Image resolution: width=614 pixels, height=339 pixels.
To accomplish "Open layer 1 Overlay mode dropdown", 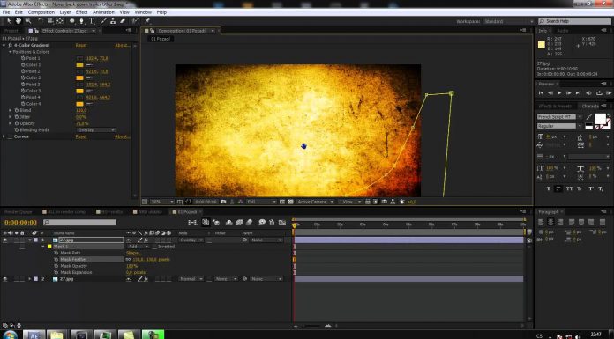I will coord(191,240).
